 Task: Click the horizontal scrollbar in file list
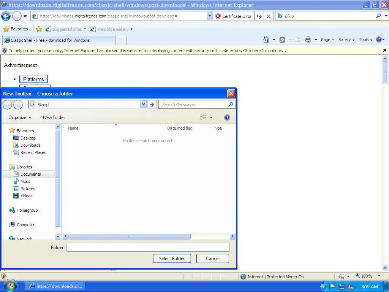[130, 236]
